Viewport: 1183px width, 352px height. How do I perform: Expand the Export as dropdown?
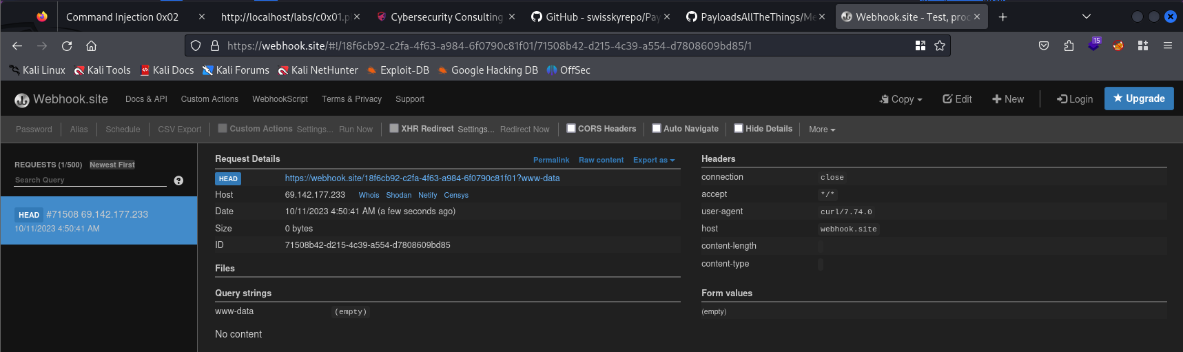654,160
